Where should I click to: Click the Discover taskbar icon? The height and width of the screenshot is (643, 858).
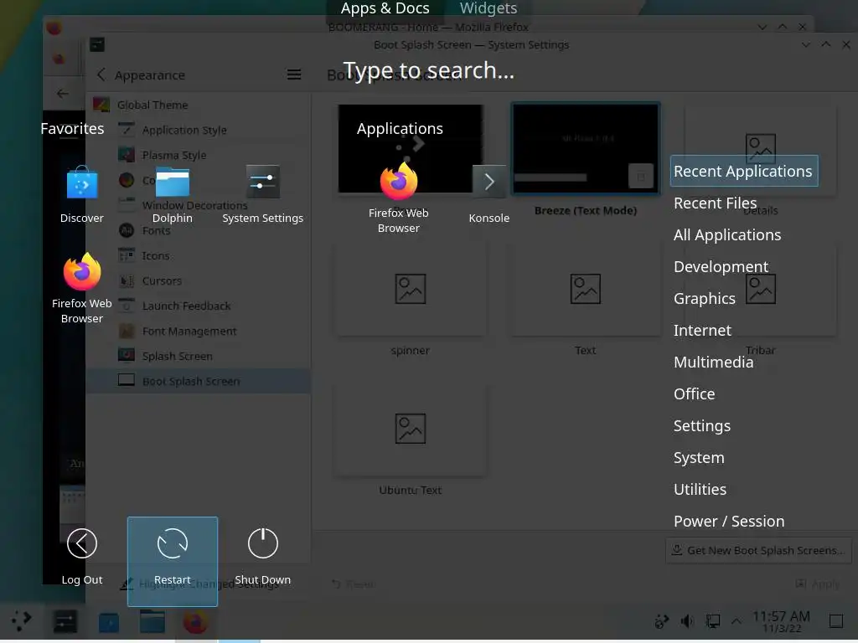tap(108, 622)
